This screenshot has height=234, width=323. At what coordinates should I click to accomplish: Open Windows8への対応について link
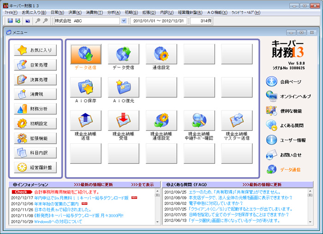point(58,222)
